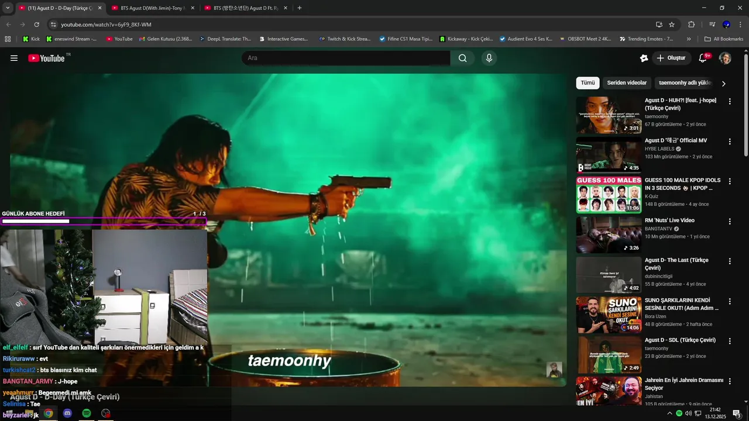Open the YouTube guide hamburger menu
Image resolution: width=749 pixels, height=421 pixels.
point(14,58)
